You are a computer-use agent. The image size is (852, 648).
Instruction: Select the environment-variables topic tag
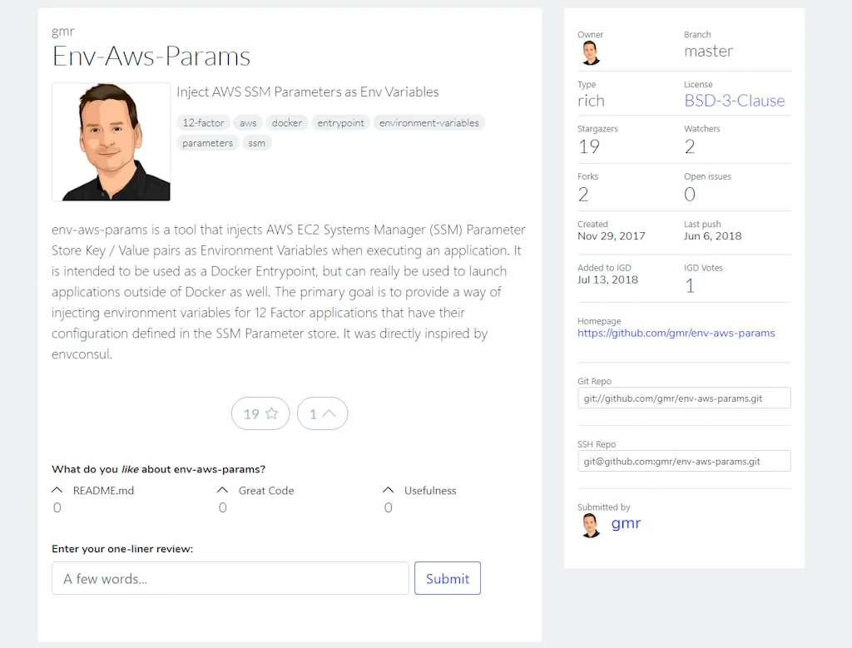point(428,123)
